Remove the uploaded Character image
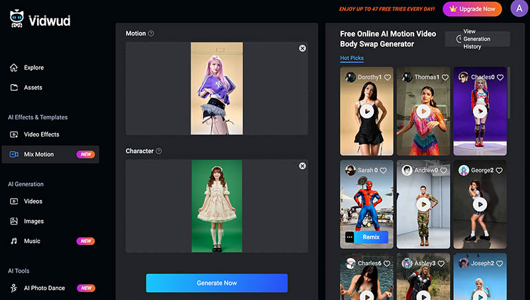 [302, 166]
